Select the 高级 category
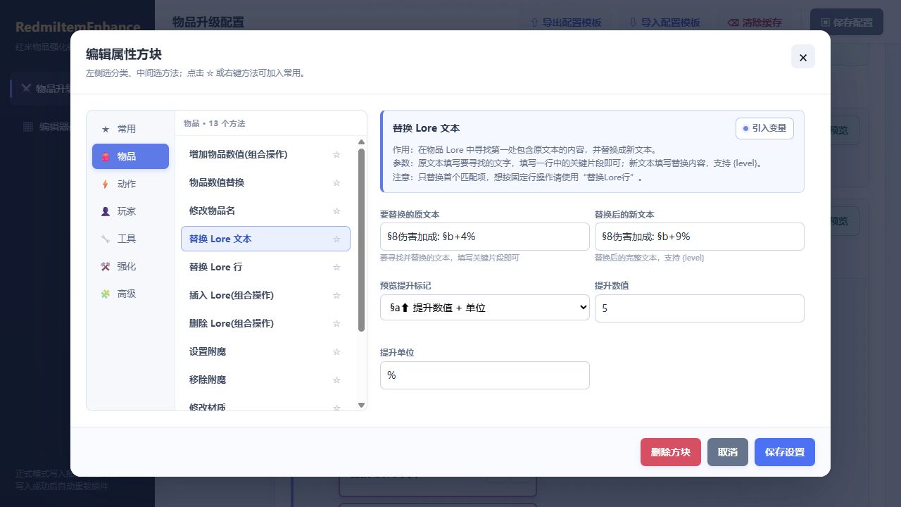Screen dimensions: 901x507 click(130, 294)
